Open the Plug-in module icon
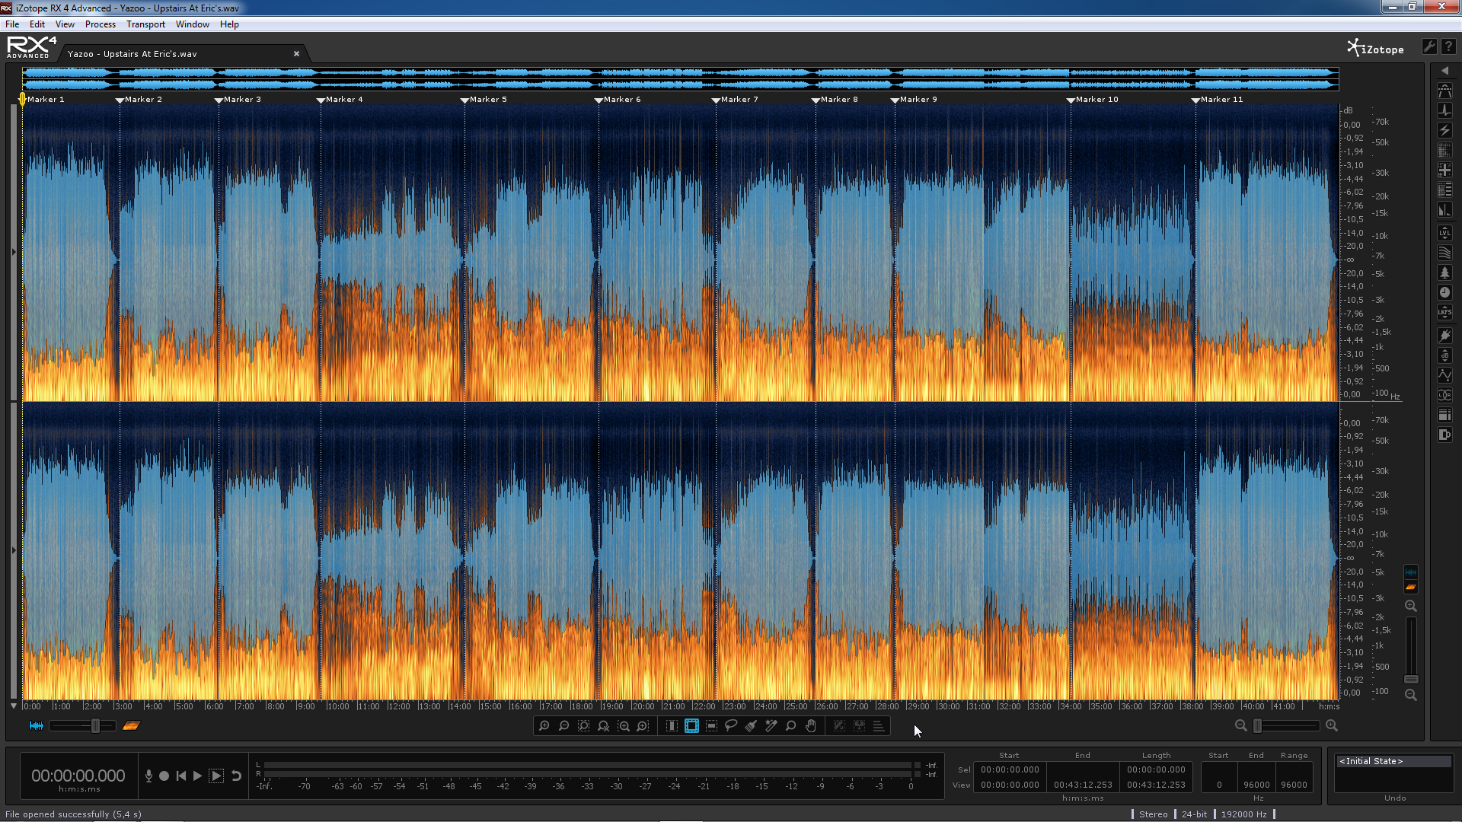The width and height of the screenshot is (1462, 822). click(x=1444, y=336)
